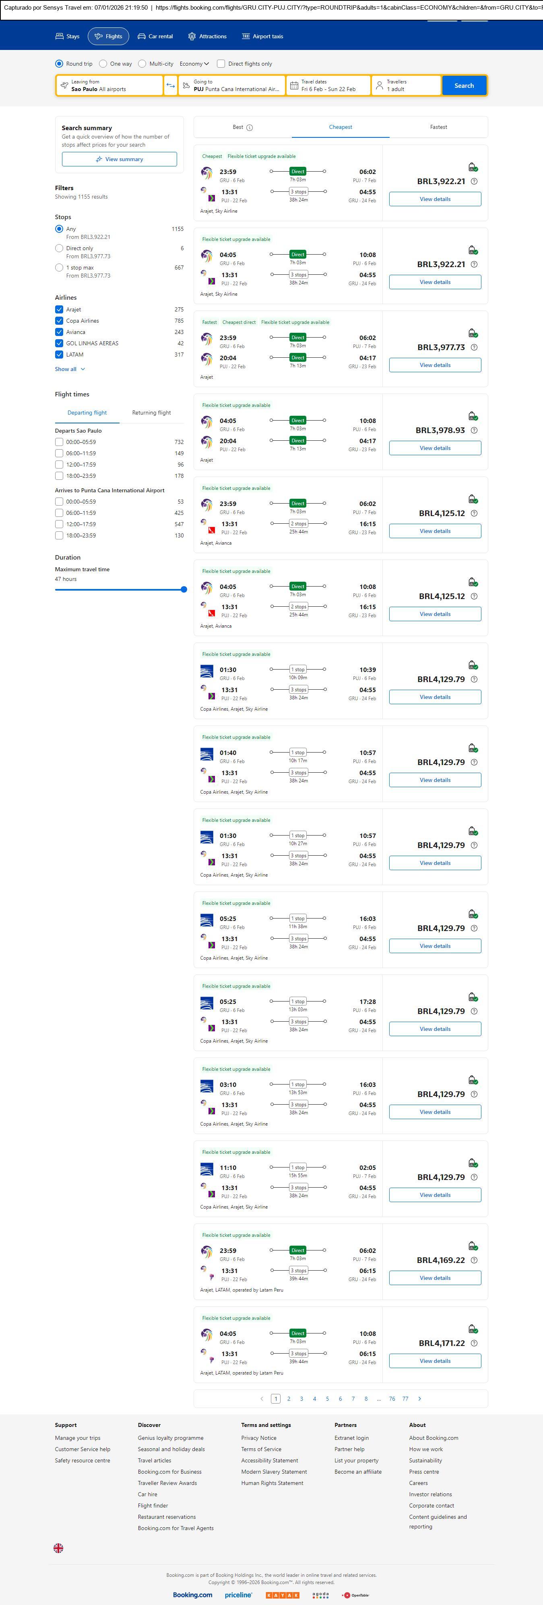Select the One way trip radio button
This screenshot has width=543, height=1605.
pos(103,64)
